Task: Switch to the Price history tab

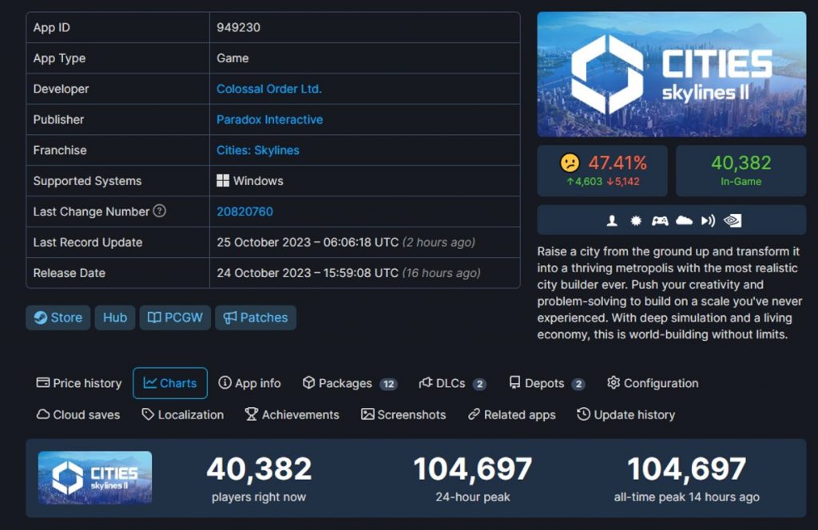Action: coord(79,383)
